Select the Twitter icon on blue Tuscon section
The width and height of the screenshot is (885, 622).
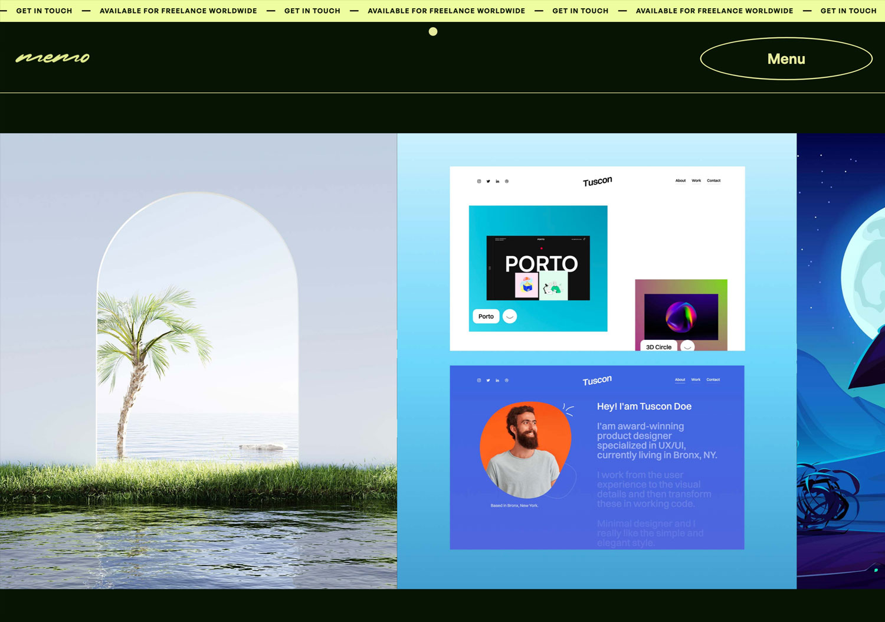click(488, 380)
